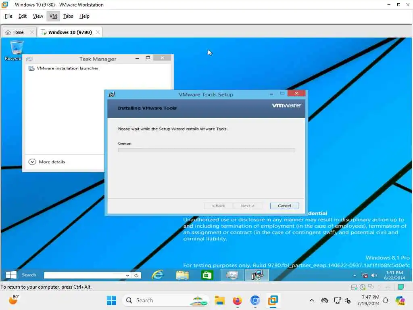The image size is (413, 310).
Task: Expand More details in Task Manager
Action: coord(47,162)
